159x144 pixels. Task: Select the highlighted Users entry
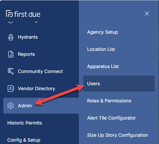[119, 84]
